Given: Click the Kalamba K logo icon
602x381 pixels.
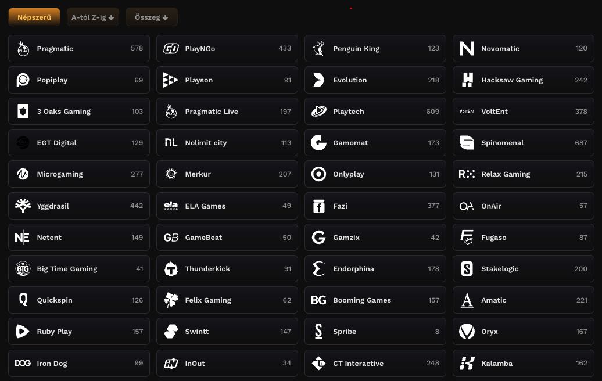Looking at the screenshot, I should click(x=467, y=364).
